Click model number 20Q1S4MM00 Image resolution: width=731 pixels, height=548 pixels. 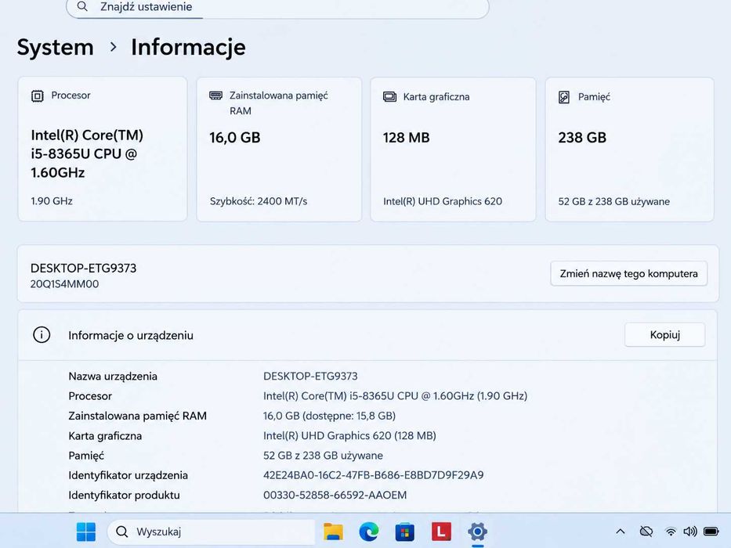point(64,284)
